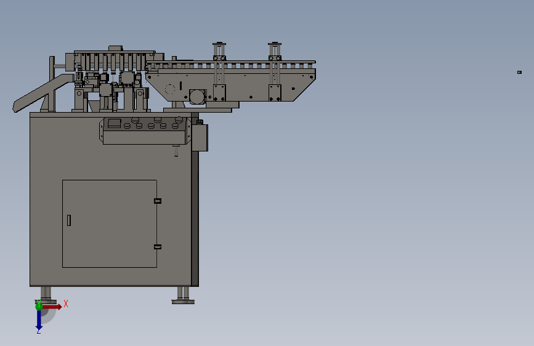The width and height of the screenshot is (534, 346).
Task: Select the electrical box beside the control panel
Action: pyautogui.click(x=200, y=137)
